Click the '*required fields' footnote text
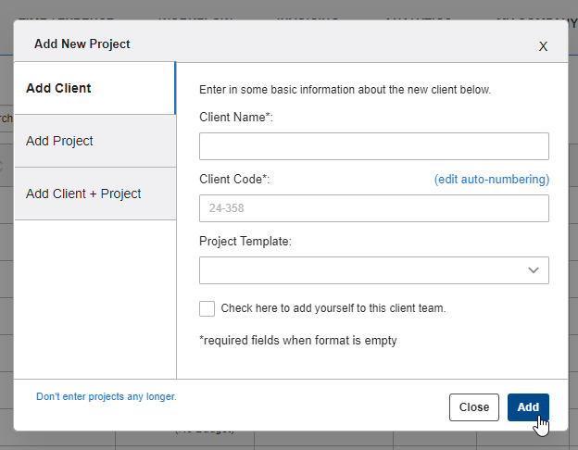578x450 pixels. [297, 340]
